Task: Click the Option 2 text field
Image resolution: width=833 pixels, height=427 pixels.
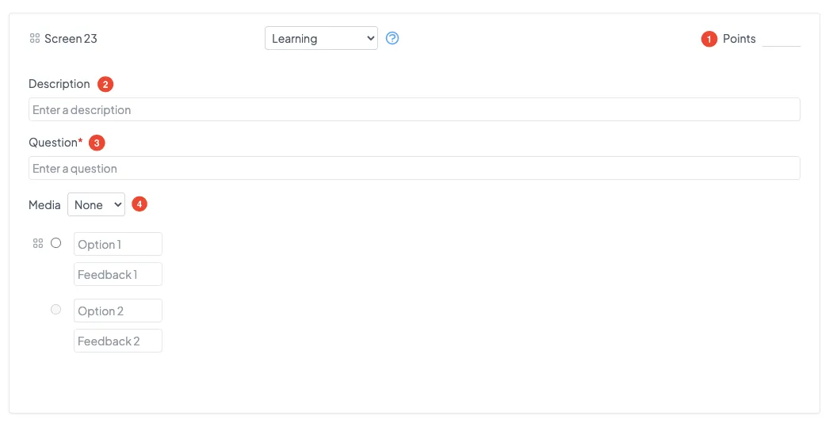Action: pos(118,311)
